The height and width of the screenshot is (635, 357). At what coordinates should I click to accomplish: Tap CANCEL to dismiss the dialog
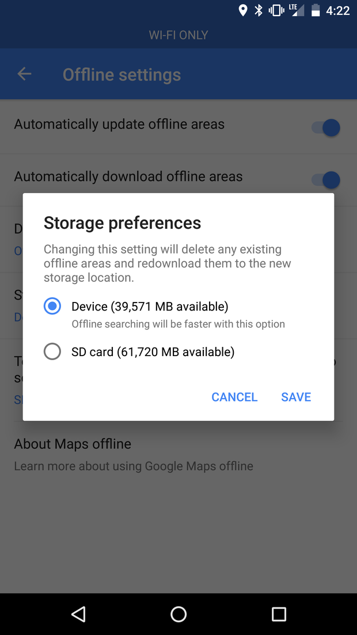234,396
